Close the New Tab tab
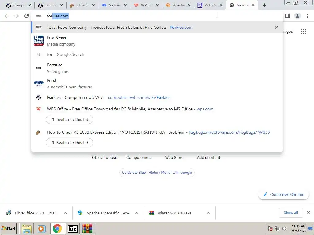This screenshot has height=235, width=314. [253, 5]
